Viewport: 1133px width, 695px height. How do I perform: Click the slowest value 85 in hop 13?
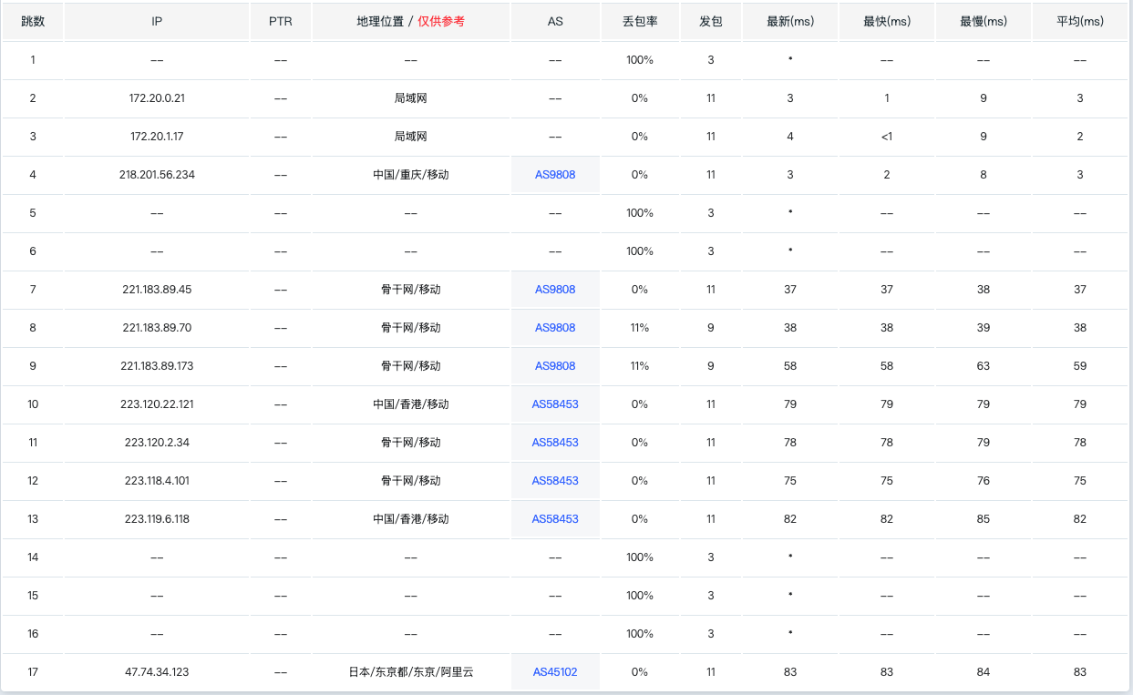[984, 519]
